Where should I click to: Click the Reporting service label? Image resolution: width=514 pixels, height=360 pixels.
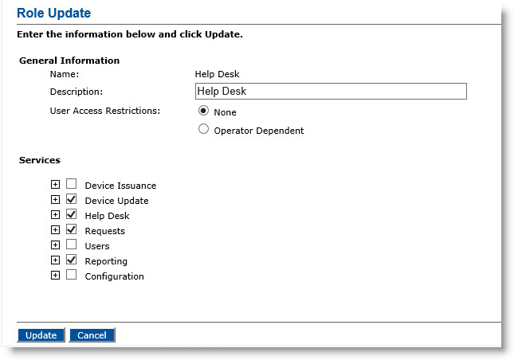pos(106,261)
